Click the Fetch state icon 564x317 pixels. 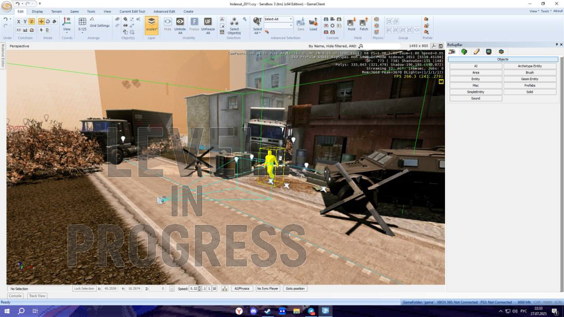pos(364,22)
